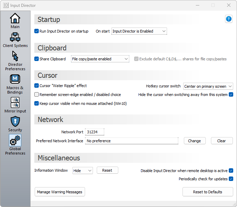Image resolution: width=237 pixels, height=207 pixels.
Task: Disable the Share Clipboard checkbox
Action: point(37,59)
